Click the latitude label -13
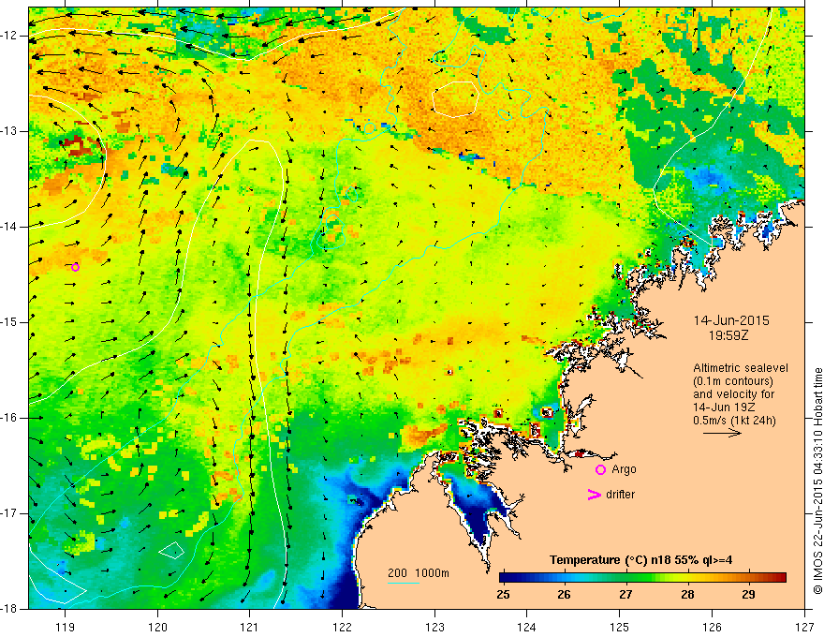The width and height of the screenshot is (824, 637). tap(10, 131)
